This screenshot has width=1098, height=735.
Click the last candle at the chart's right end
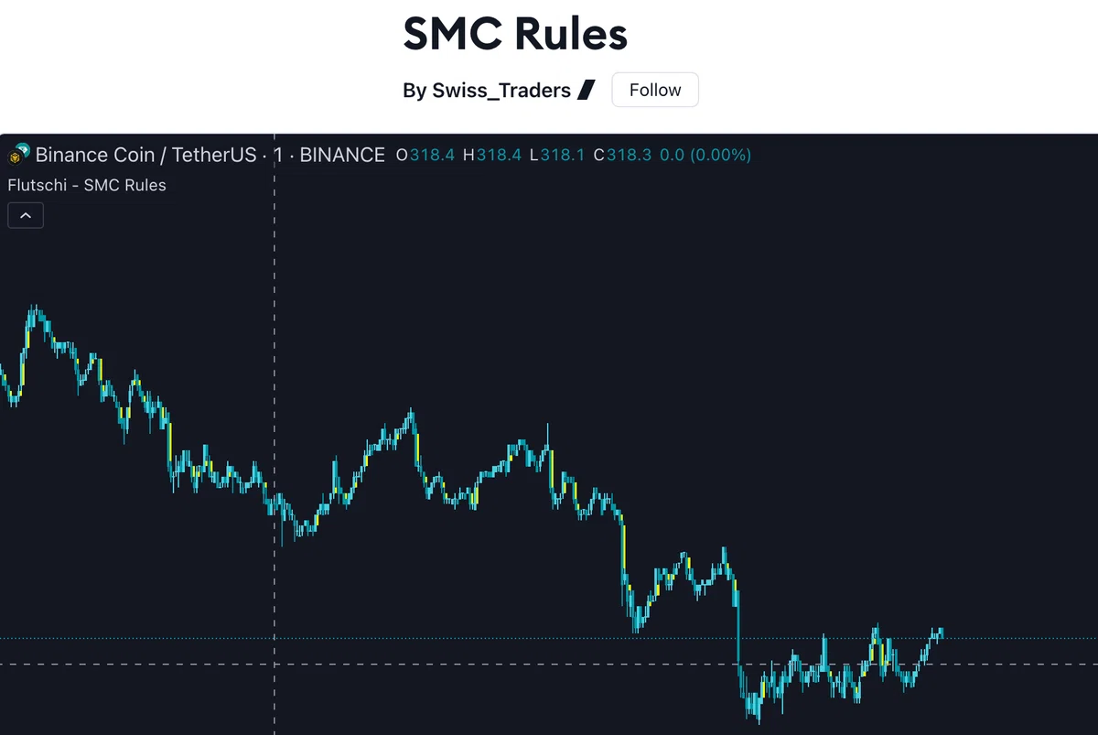point(941,632)
